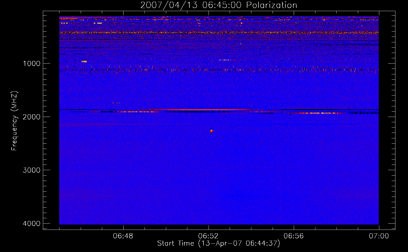Click the 06:56 time tick label
The height and width of the screenshot is (252, 408).
pos(294,236)
